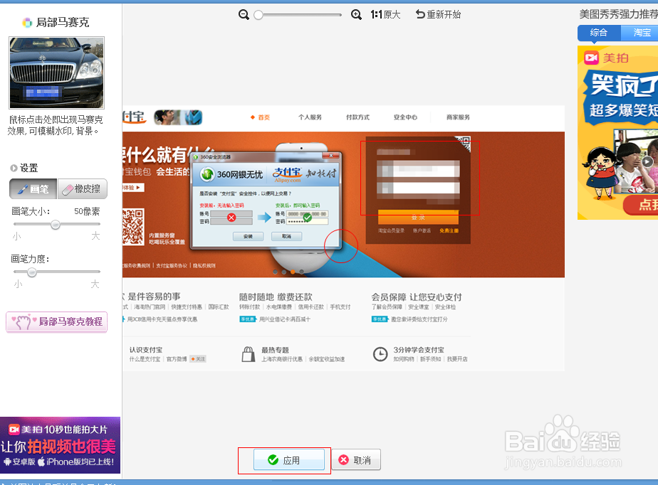658x485 pixels.
Task: Click the 取消 cancel button
Action: (356, 460)
